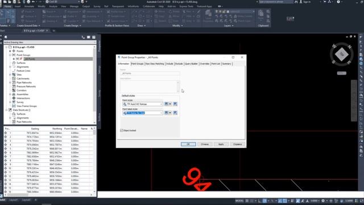Open the Summary tab
The height and width of the screenshot is (205, 364).
(x=226, y=64)
